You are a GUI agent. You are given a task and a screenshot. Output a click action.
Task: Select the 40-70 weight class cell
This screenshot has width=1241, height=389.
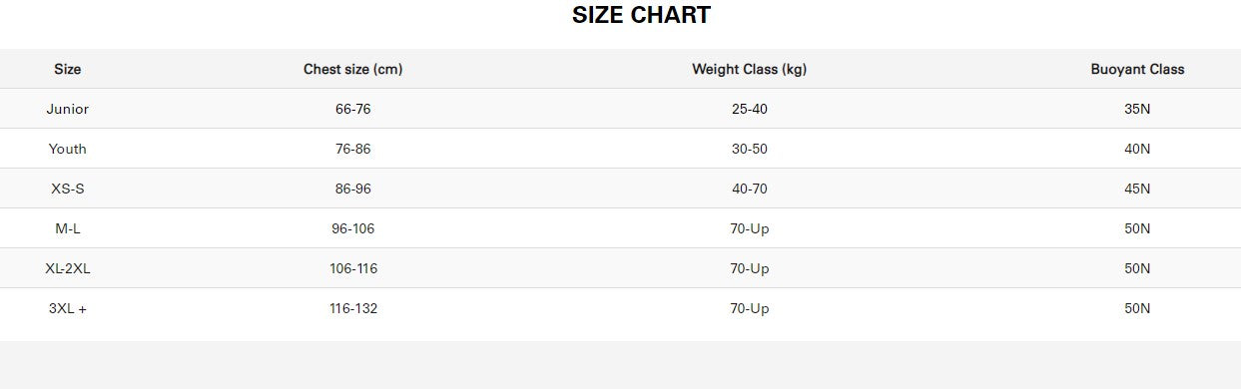pyautogui.click(x=750, y=189)
